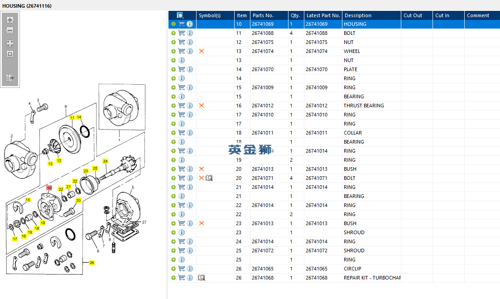Select the THRUST BEARING description cell

(372, 106)
